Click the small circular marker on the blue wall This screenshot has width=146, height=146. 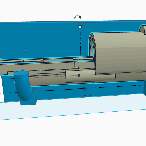point(25,50)
